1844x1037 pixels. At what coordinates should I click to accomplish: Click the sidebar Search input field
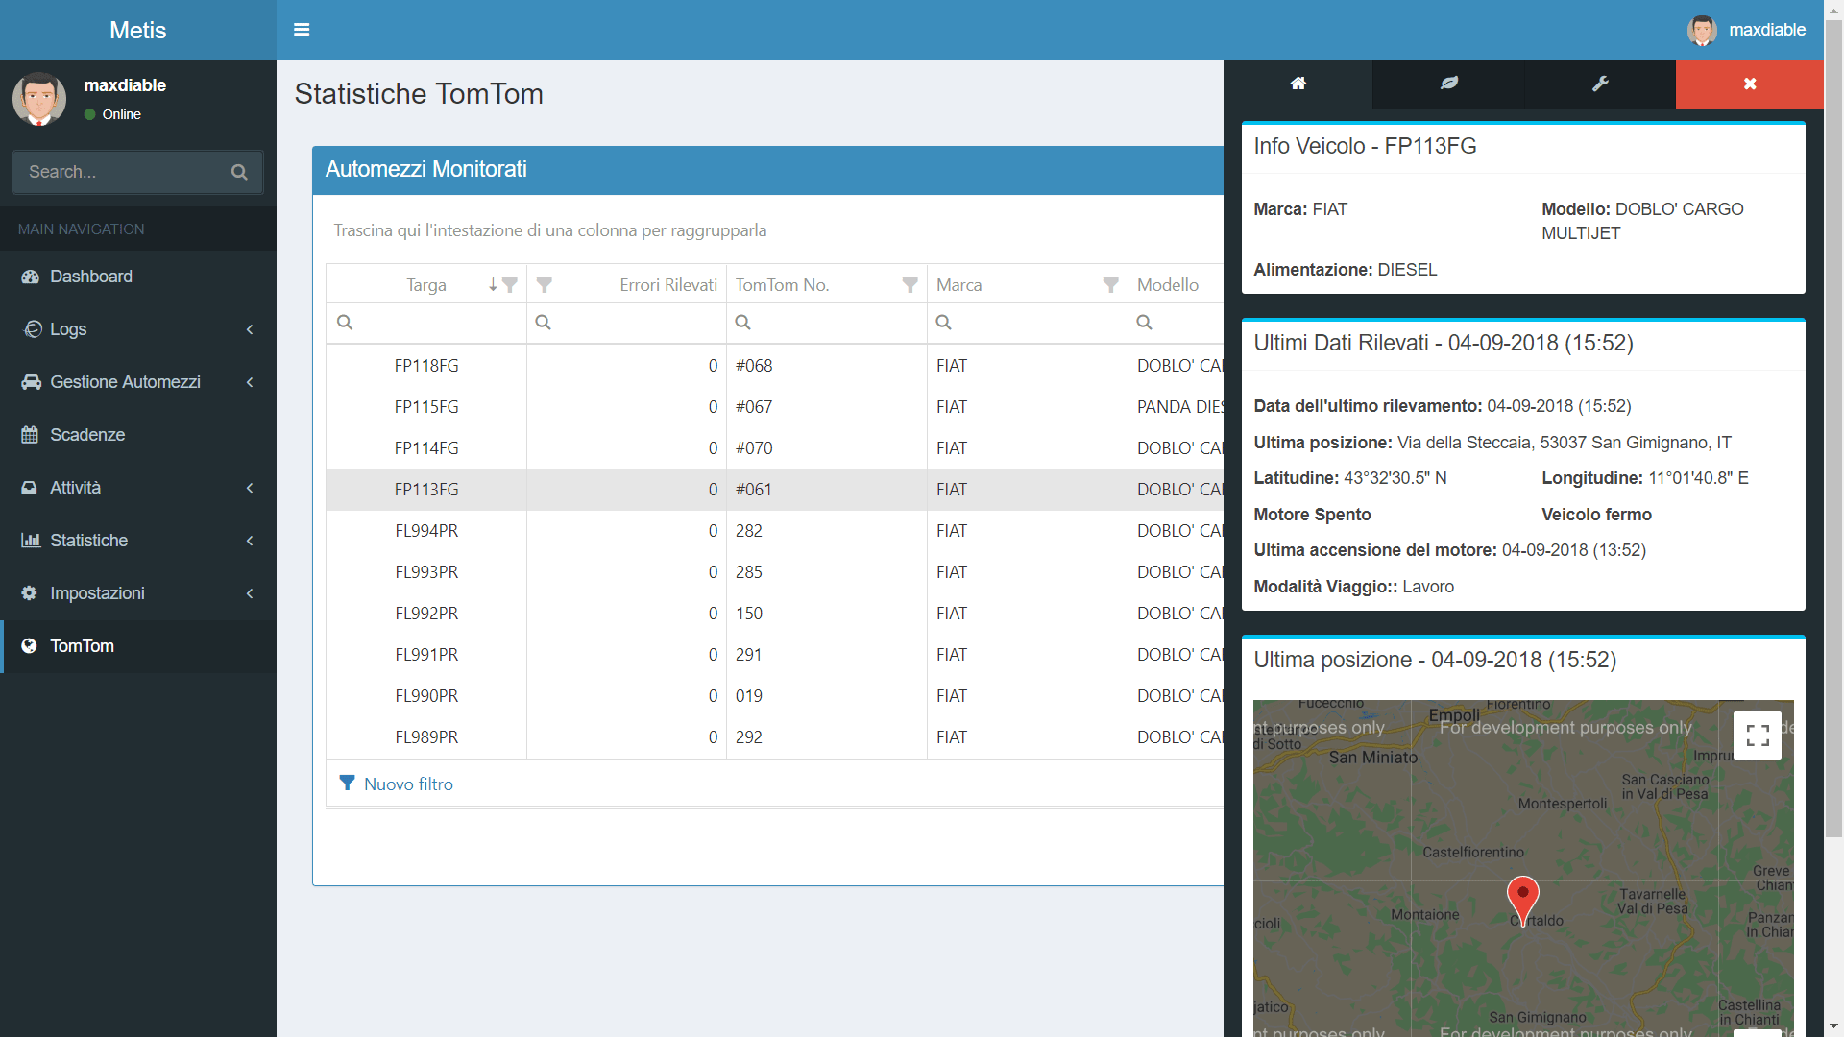pyautogui.click(x=120, y=172)
